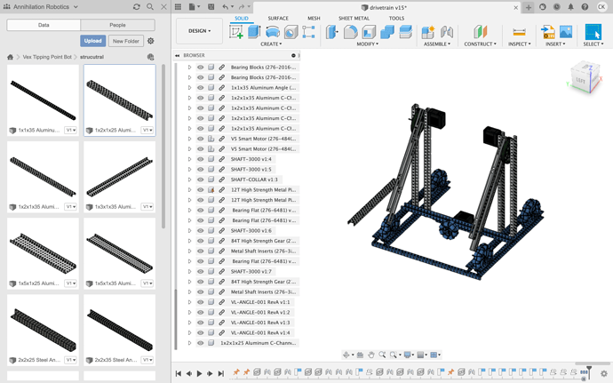
Task: Open the MODIFY menu dropdown
Action: click(368, 44)
